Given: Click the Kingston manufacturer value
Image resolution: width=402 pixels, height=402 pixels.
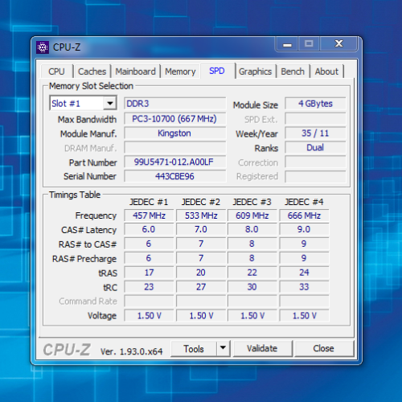Looking at the screenshot, I should pos(174,133).
